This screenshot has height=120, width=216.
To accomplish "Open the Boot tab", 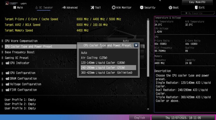I will [x=174, y=7].
